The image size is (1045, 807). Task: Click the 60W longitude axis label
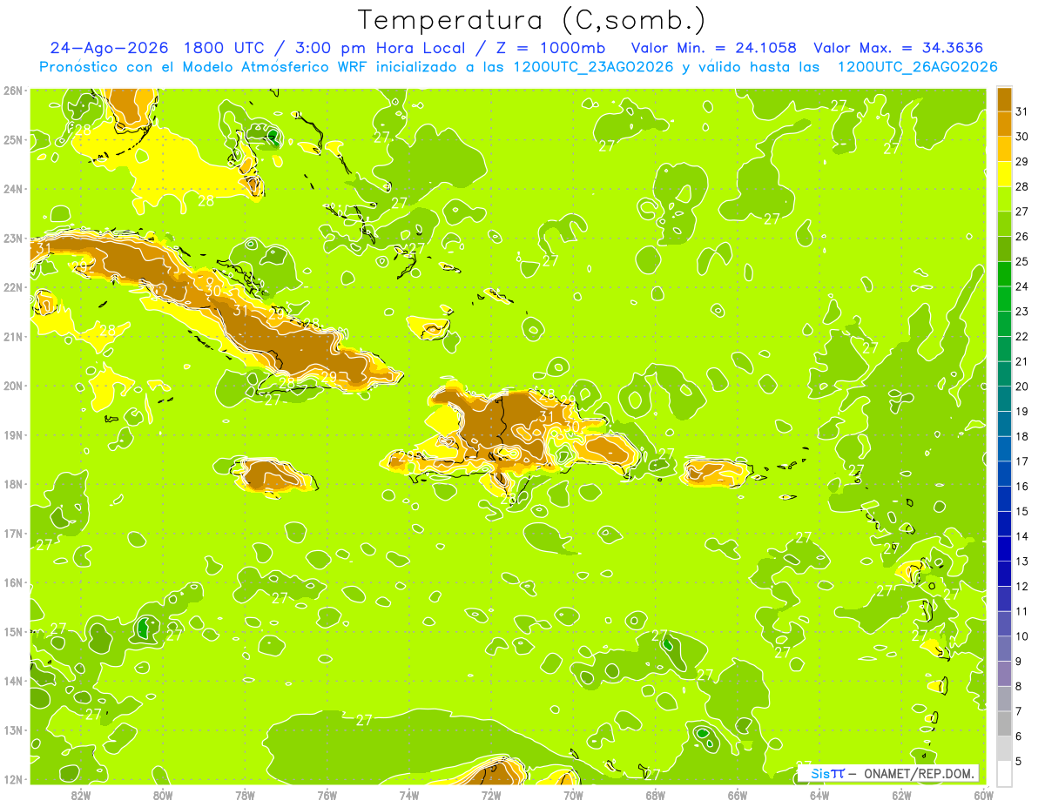click(x=983, y=795)
